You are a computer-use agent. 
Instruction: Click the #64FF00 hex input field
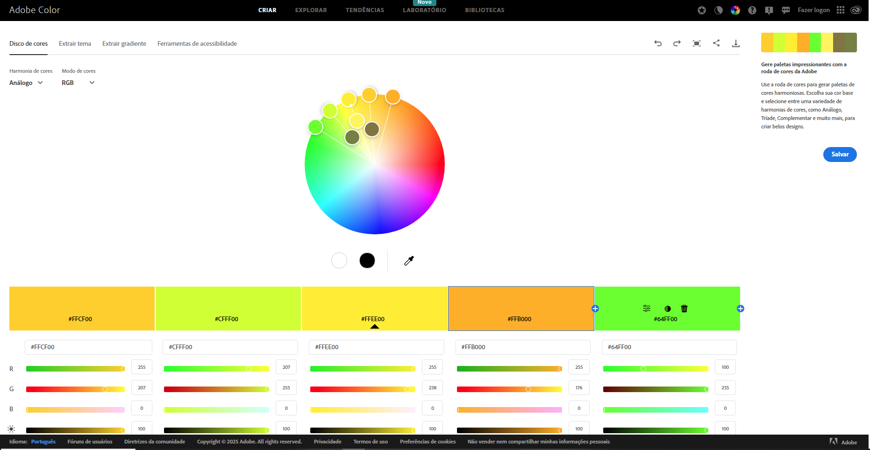669,347
